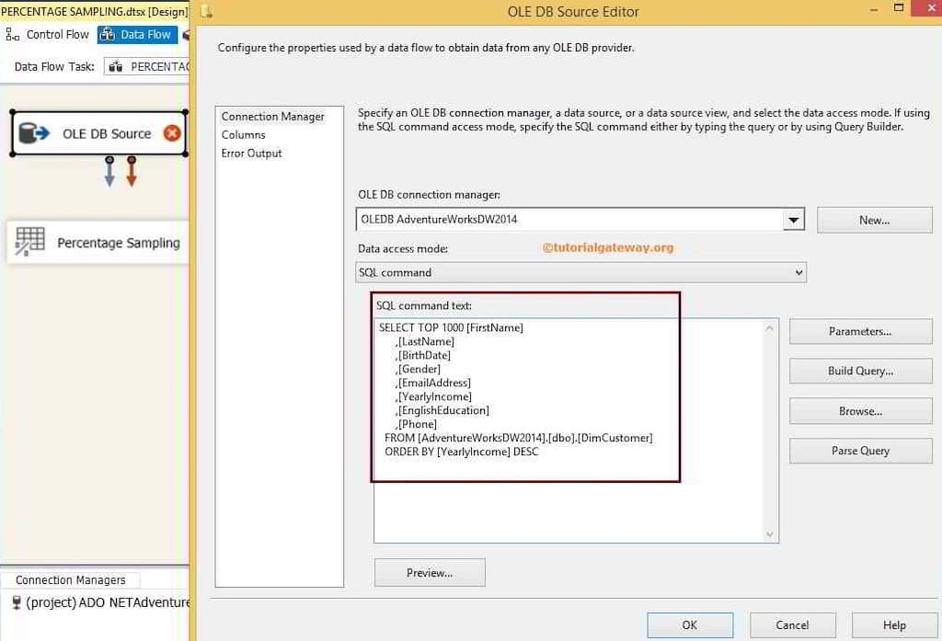Click the OLE DB Source Editor title icon

point(207,11)
